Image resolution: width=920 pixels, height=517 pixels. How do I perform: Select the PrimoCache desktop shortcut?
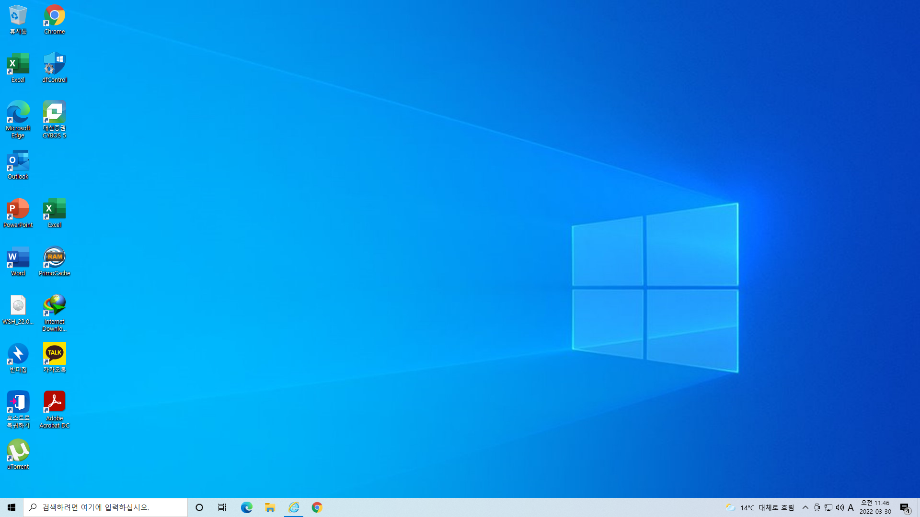[x=55, y=262]
